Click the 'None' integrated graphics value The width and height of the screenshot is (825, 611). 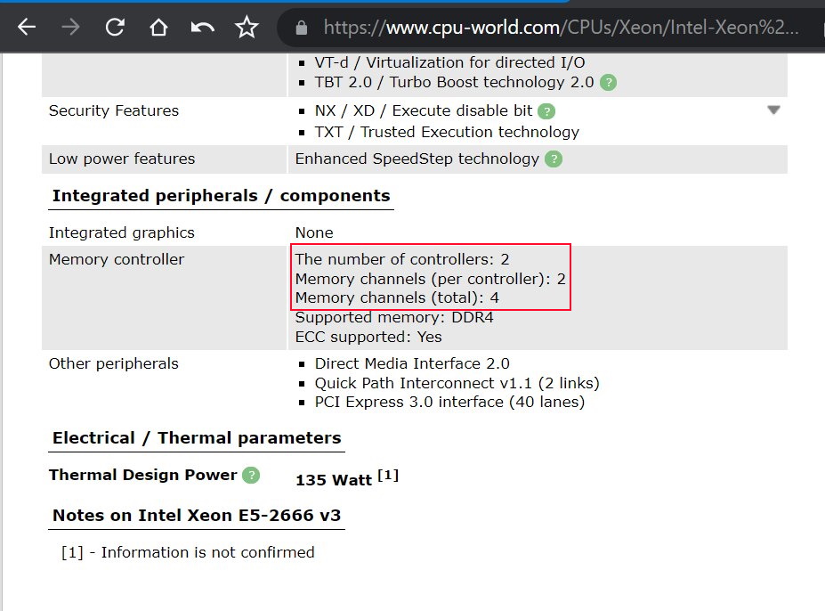tap(314, 232)
